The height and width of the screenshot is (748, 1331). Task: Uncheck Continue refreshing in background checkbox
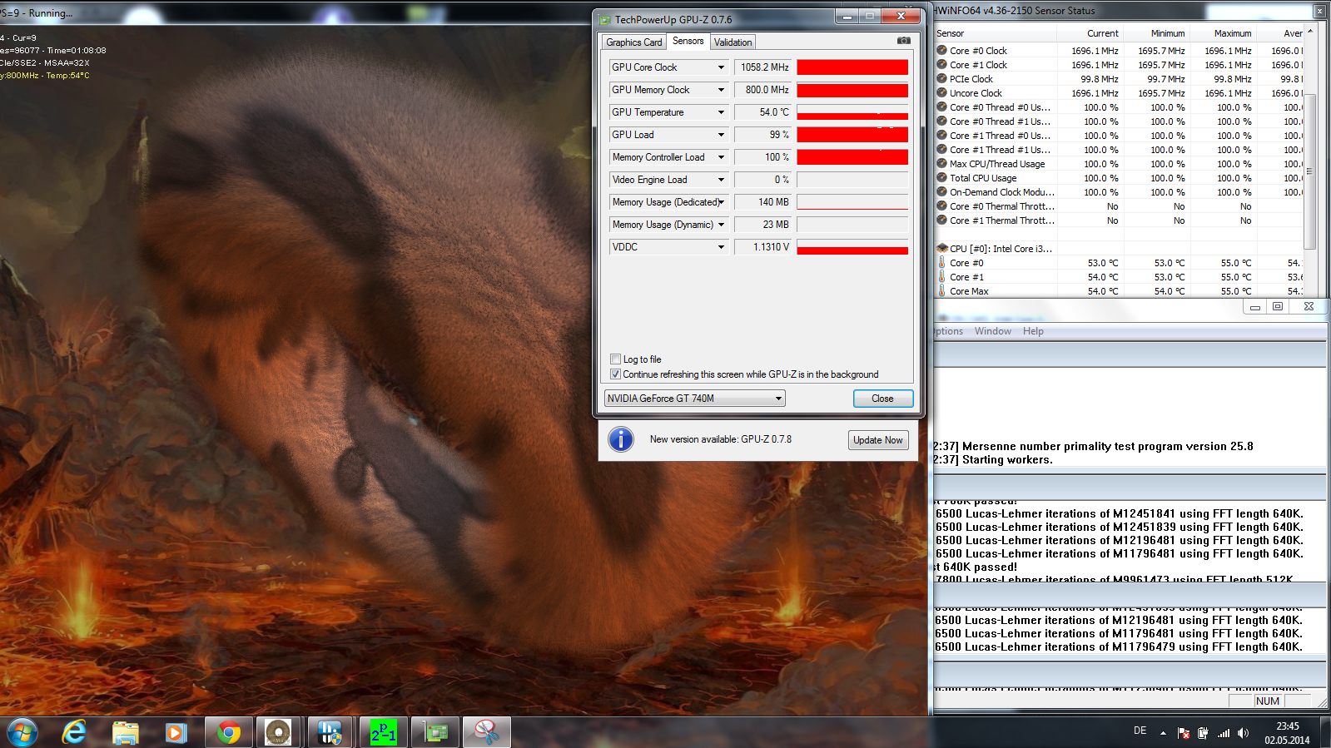click(x=615, y=374)
